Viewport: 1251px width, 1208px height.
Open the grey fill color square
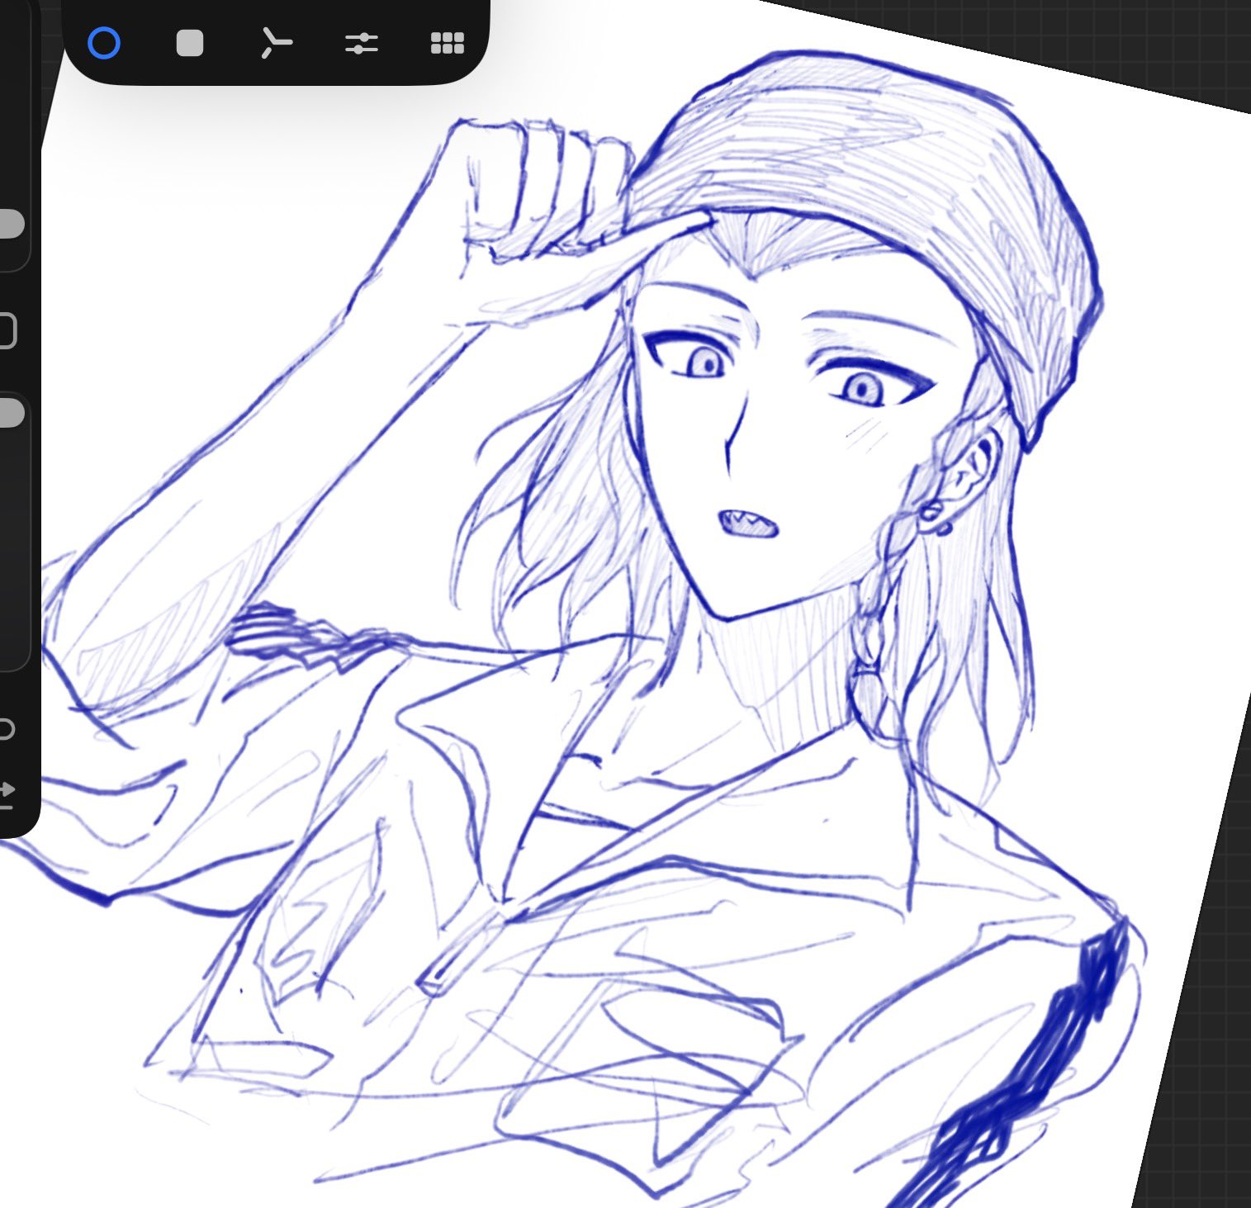click(190, 43)
